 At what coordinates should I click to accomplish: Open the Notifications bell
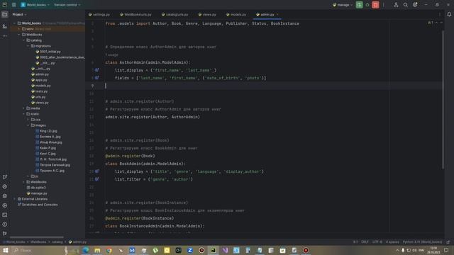click(449, 14)
